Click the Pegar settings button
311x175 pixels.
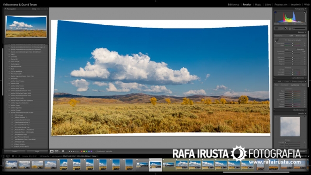(37, 152)
